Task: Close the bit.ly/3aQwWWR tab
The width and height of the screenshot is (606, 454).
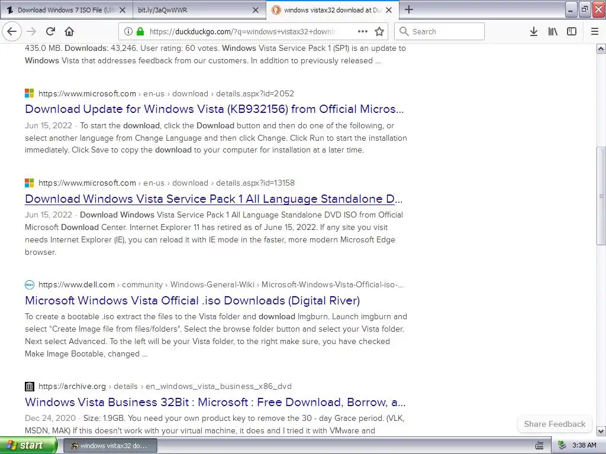Action: pos(256,10)
